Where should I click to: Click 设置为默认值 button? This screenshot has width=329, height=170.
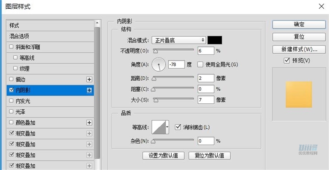point(163,156)
